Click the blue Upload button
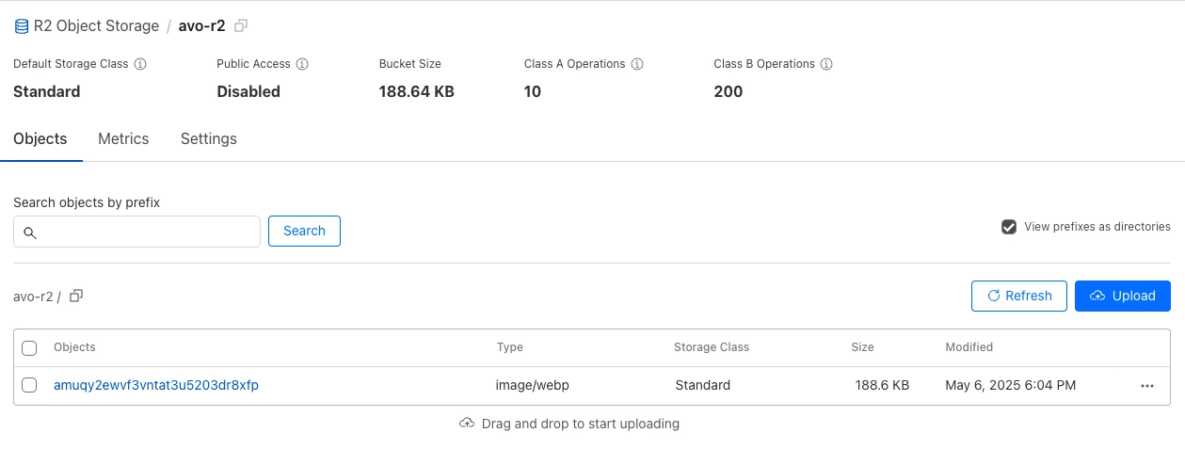This screenshot has height=449, width=1185. [x=1122, y=296]
